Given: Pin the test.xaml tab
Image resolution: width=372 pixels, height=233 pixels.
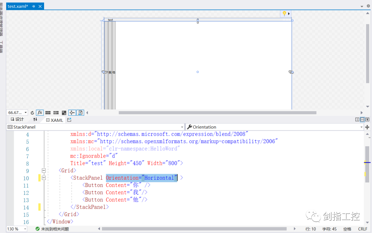Looking at the screenshot, I should pyautogui.click(x=33, y=7).
